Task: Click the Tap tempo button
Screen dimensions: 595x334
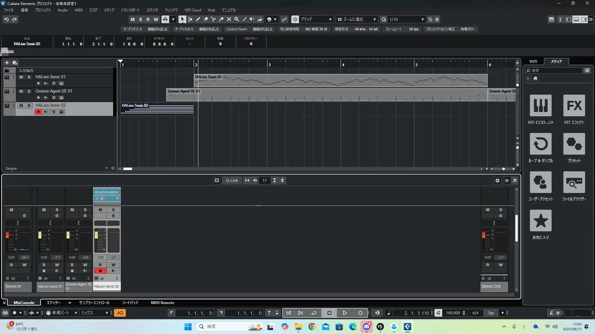Action: point(491,313)
